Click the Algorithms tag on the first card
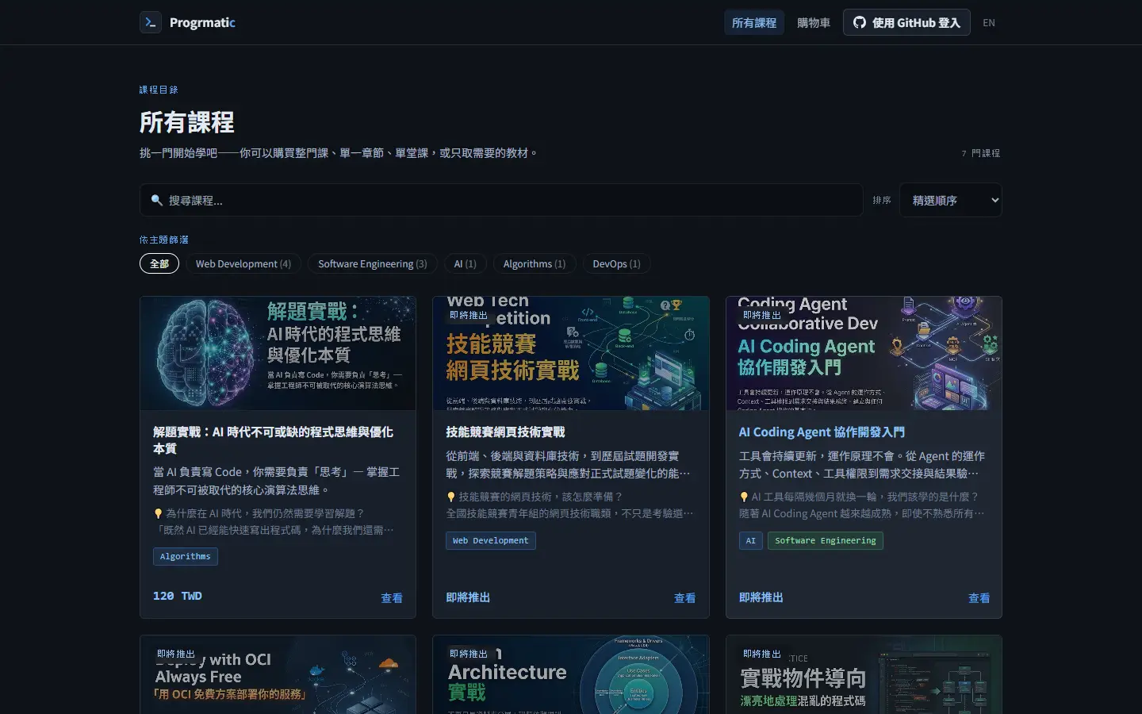 pos(186,556)
